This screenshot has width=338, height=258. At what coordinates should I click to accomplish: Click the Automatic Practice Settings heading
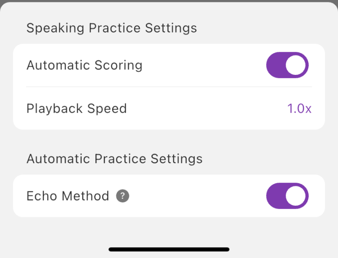click(x=114, y=159)
